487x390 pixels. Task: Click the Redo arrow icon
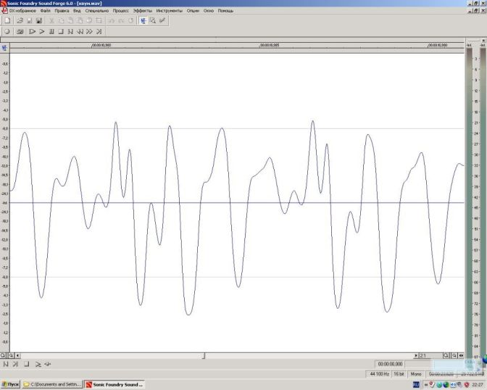tap(121, 21)
